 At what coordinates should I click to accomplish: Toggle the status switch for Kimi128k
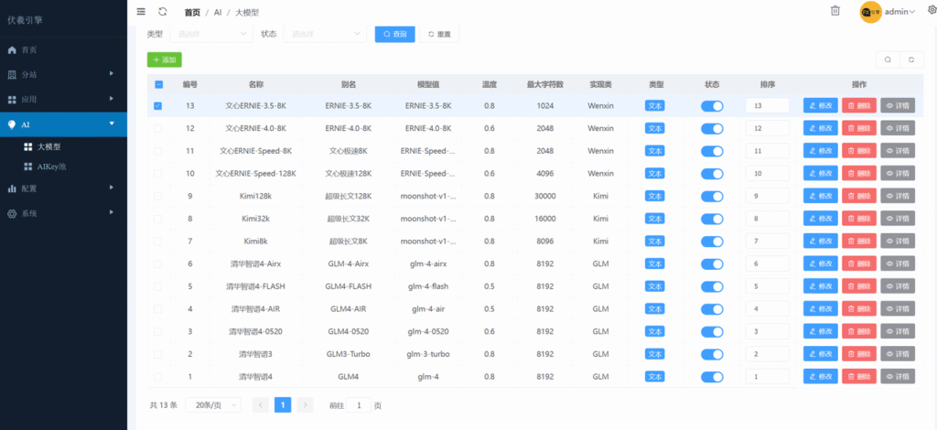711,196
